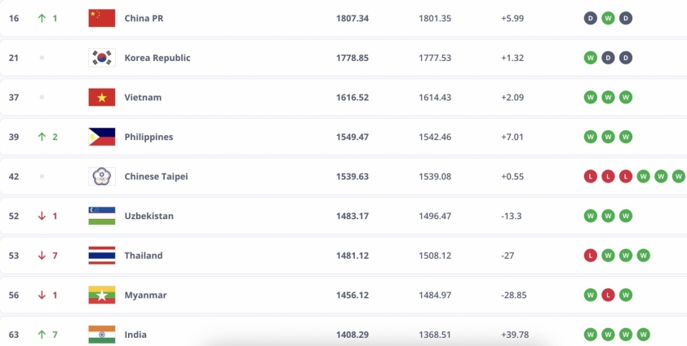Image resolution: width=687 pixels, height=346 pixels.
Task: Click Myanmar's red L result badge
Action: (x=608, y=295)
